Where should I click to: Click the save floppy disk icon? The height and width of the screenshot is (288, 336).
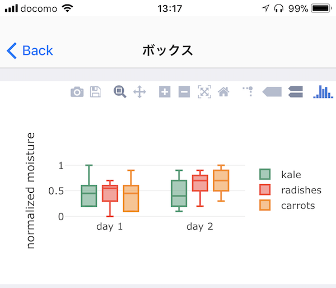point(95,92)
